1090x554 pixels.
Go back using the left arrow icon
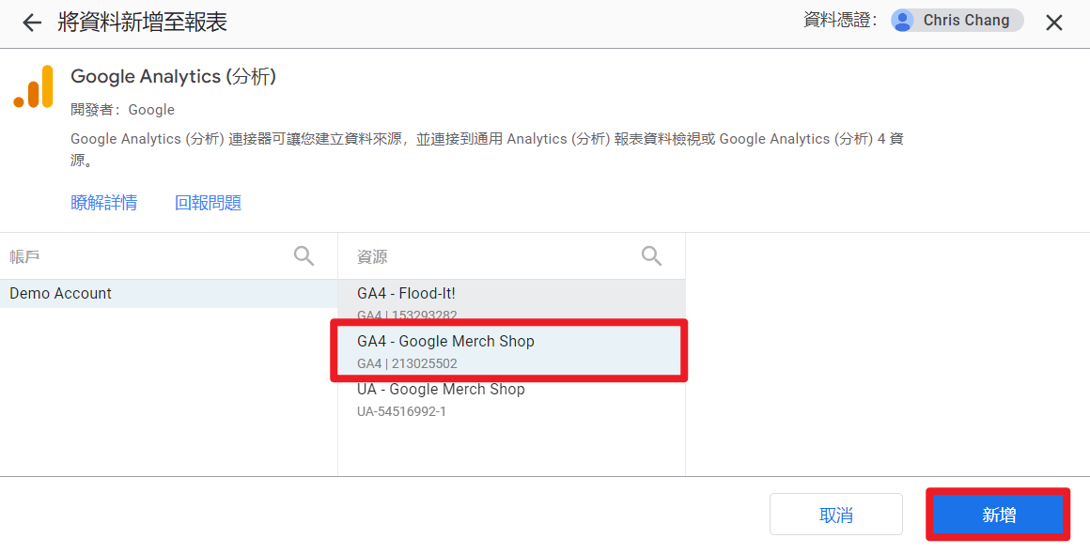coord(32,23)
